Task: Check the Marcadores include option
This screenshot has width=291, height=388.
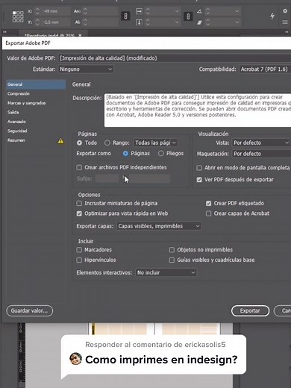Action: coord(79,250)
